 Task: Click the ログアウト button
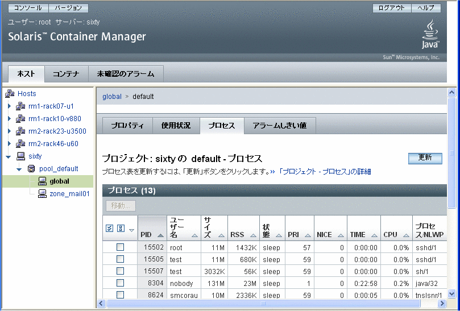tap(392, 8)
